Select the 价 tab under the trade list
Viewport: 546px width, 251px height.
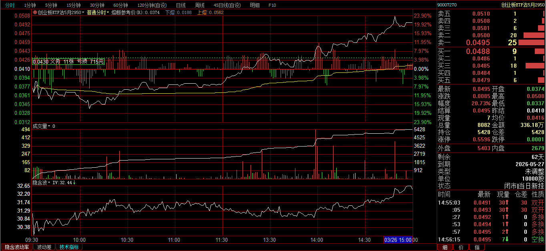(461, 247)
